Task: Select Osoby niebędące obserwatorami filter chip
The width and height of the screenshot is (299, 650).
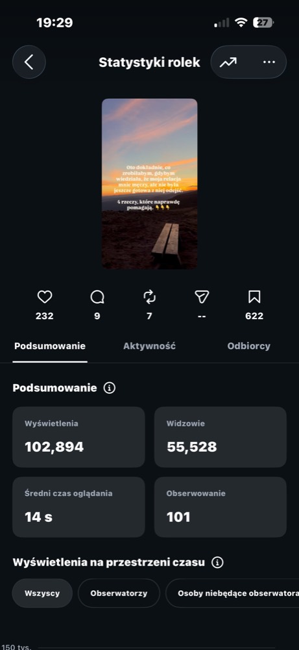Action: point(232,593)
